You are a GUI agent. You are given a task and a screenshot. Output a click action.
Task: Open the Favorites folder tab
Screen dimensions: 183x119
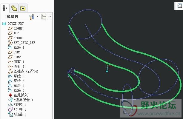(x=23, y=8)
